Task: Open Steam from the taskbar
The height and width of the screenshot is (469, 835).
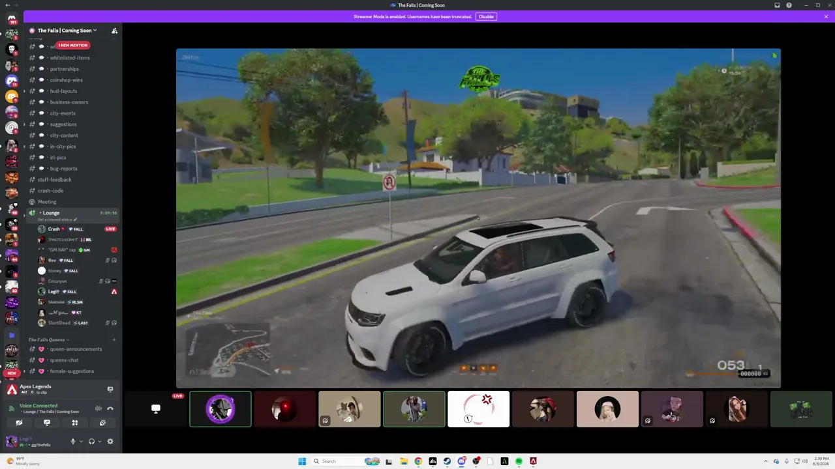Action: coord(447,461)
